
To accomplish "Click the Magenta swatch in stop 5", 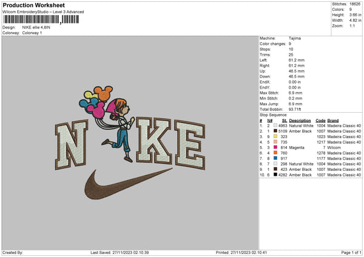I will [x=275, y=147].
